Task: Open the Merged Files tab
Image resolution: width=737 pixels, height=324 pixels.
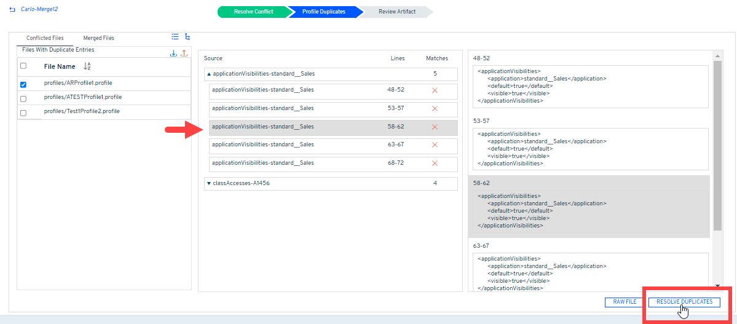Action: coord(98,38)
